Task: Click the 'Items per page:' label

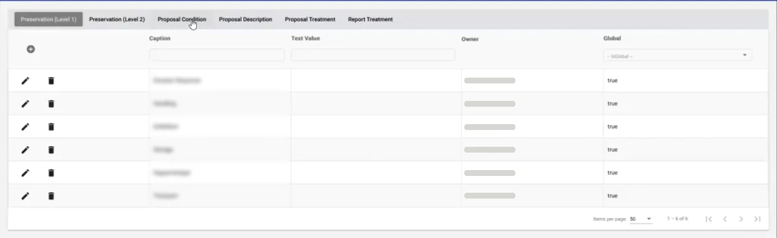Action: click(609, 219)
